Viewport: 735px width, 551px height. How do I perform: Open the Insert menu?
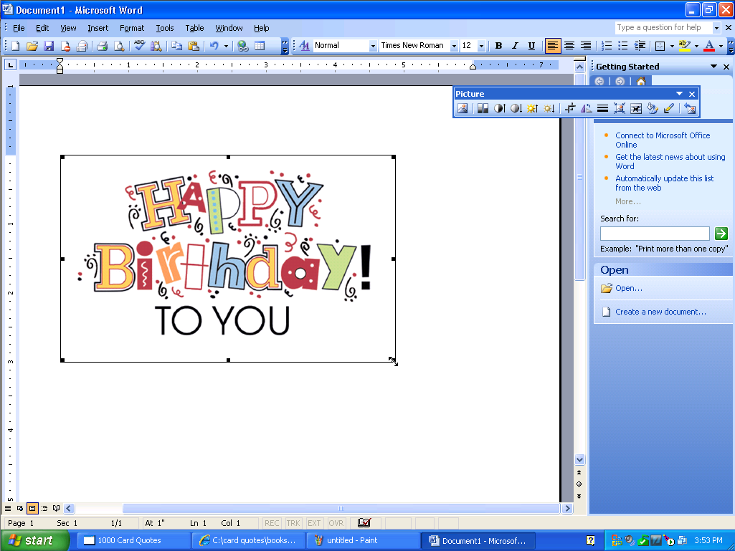98,28
